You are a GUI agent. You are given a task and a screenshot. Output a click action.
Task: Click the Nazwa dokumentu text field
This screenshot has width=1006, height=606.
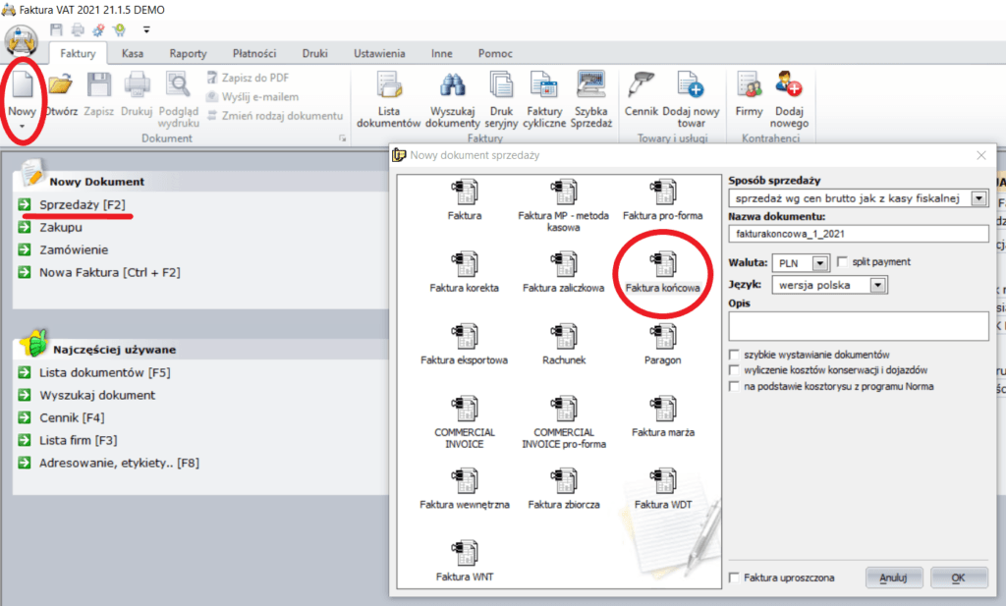click(x=858, y=234)
